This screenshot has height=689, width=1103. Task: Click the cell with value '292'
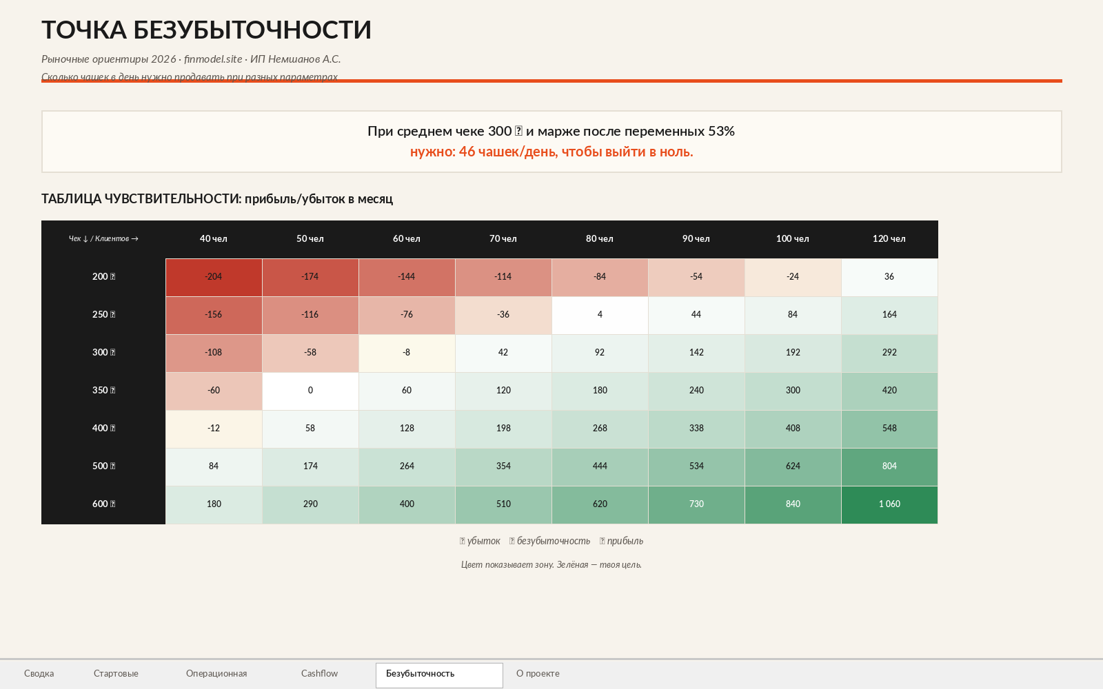tap(889, 353)
